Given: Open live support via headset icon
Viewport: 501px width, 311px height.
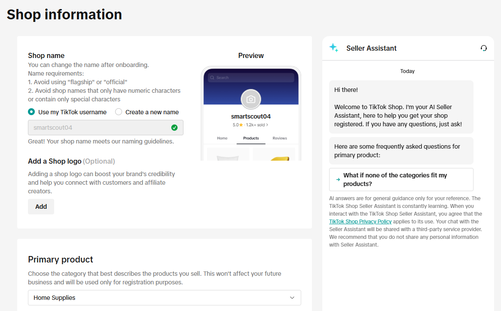Looking at the screenshot, I should click(x=484, y=48).
